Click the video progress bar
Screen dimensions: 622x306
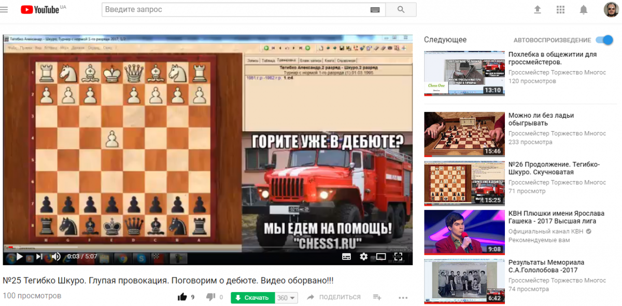pos(207,247)
